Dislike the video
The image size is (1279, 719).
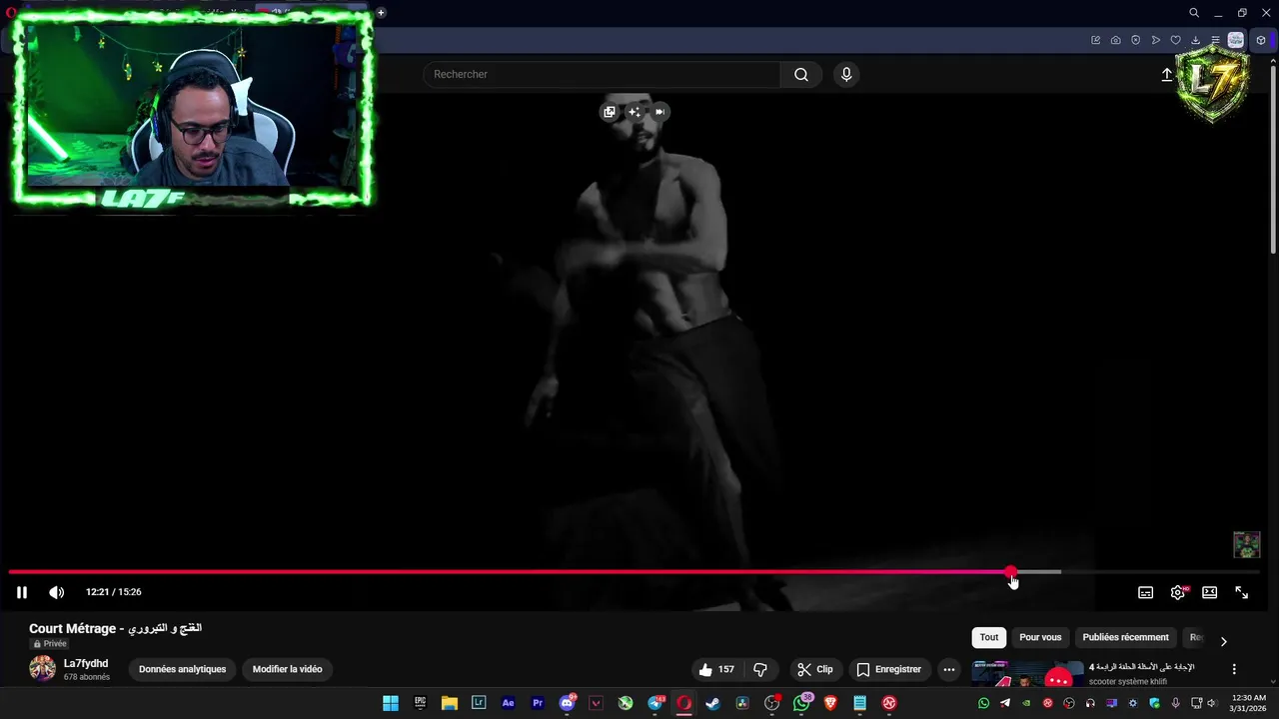click(760, 669)
